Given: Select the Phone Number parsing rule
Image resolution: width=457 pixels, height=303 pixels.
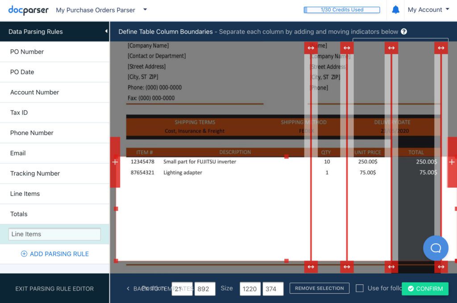Looking at the screenshot, I should point(55,133).
